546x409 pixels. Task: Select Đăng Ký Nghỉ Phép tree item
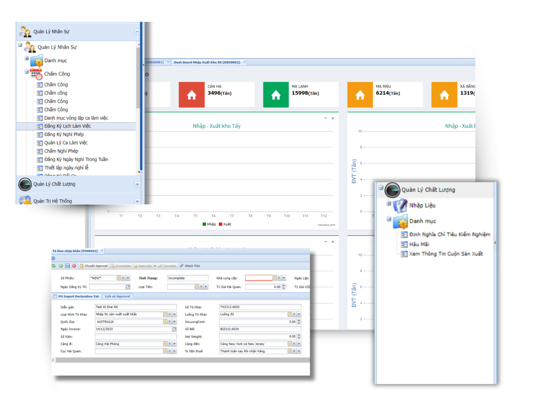(64, 135)
